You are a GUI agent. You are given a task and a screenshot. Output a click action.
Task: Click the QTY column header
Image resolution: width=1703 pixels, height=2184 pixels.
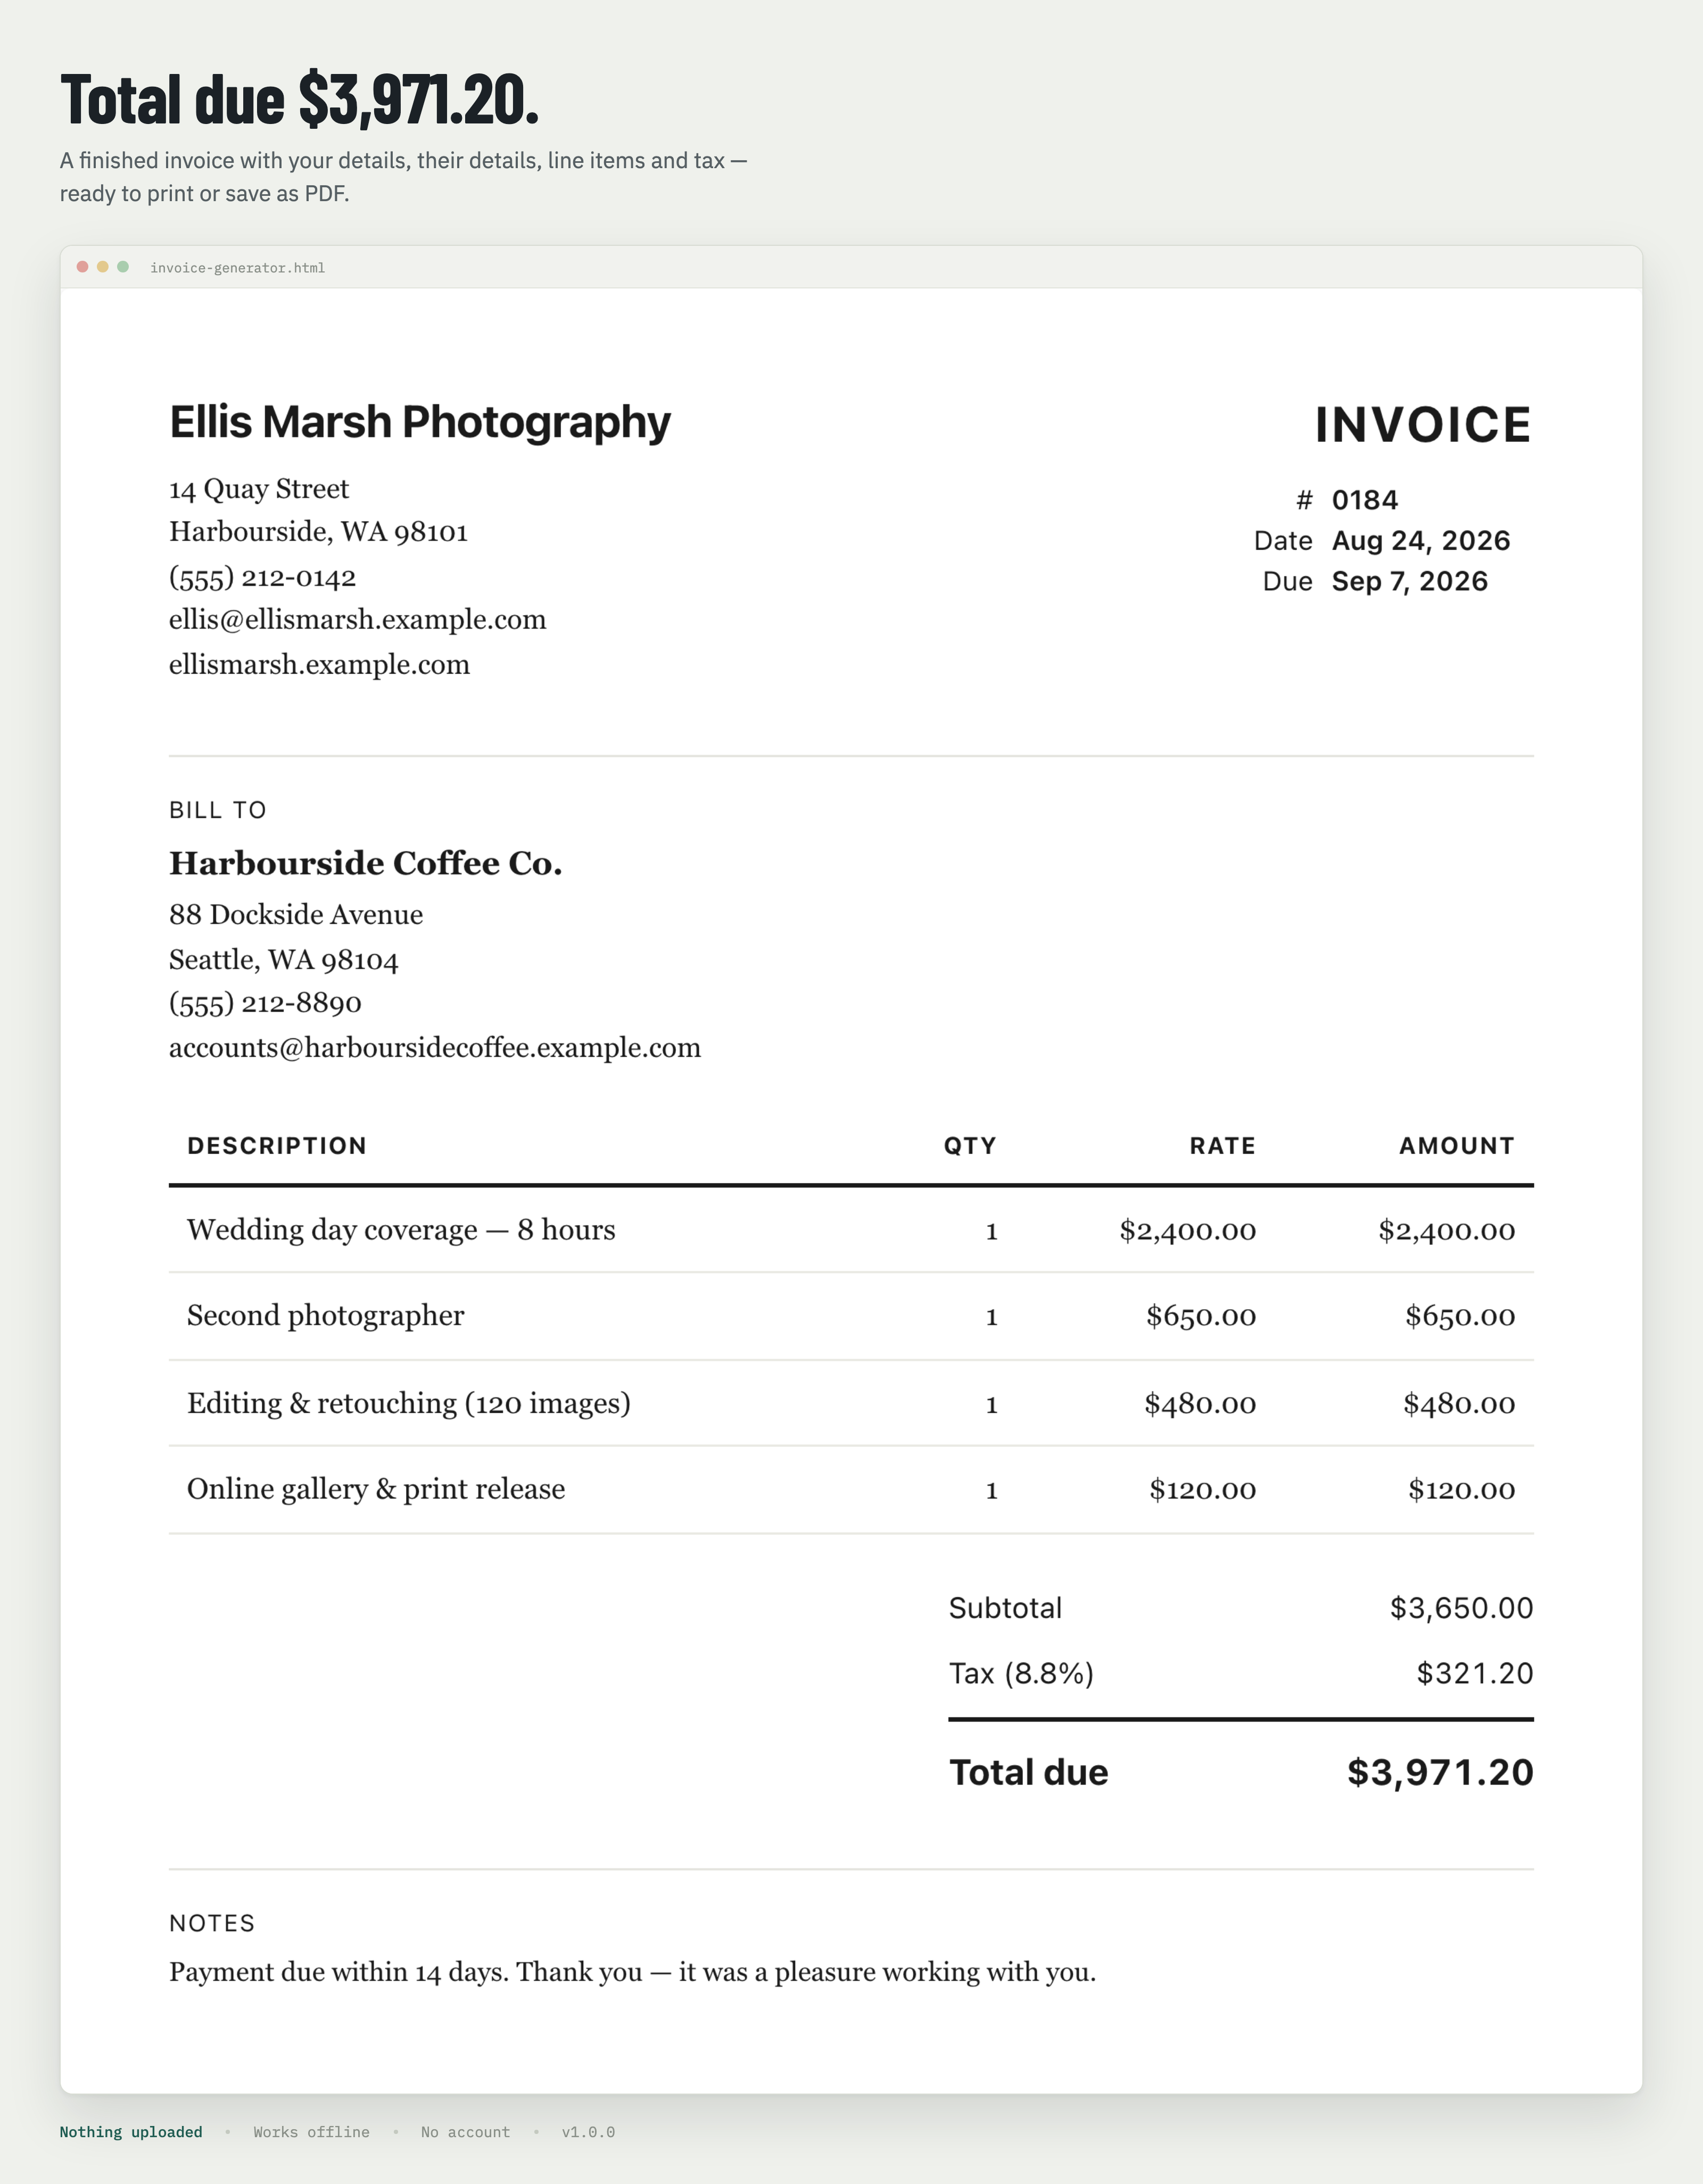[x=970, y=1146]
